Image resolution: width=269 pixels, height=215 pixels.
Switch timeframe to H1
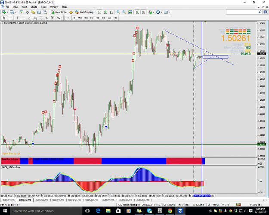92,18
